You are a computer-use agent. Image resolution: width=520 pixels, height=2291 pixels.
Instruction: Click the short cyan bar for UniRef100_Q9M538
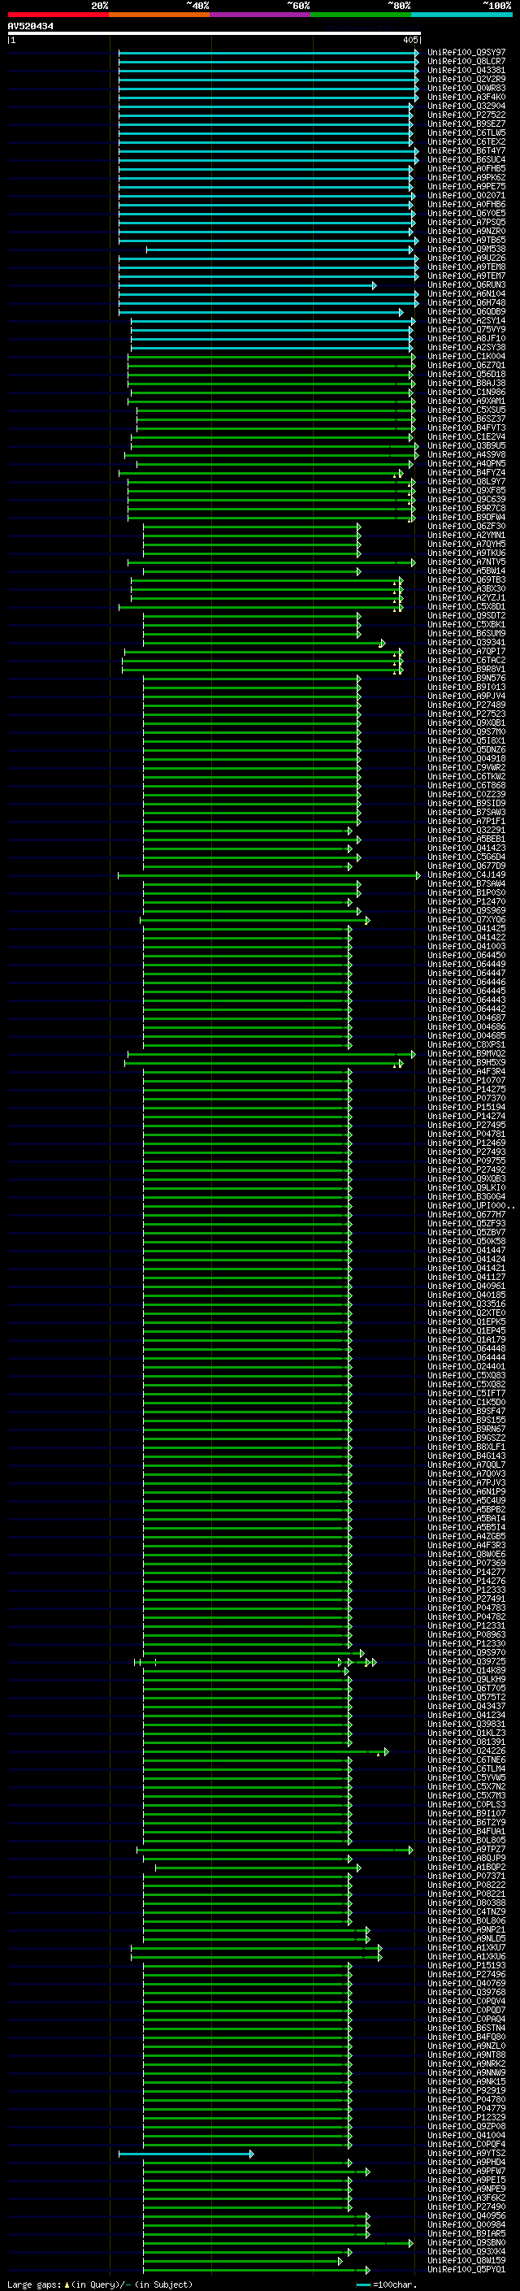coord(282,250)
